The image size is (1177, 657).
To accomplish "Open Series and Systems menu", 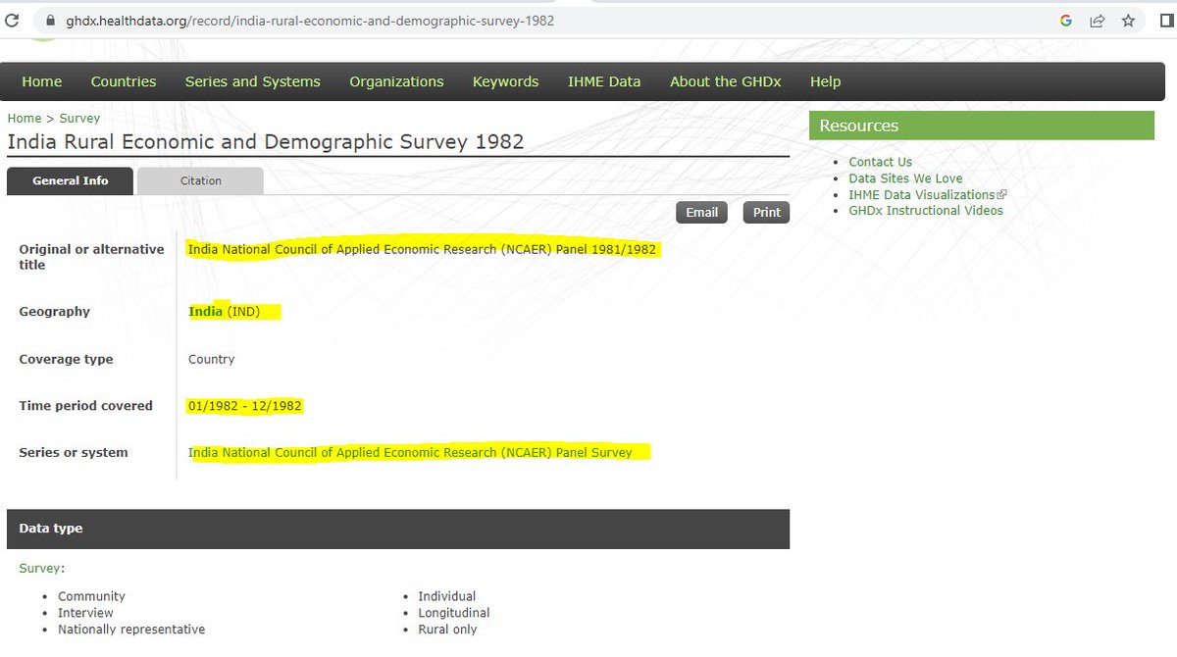I will tap(253, 81).
